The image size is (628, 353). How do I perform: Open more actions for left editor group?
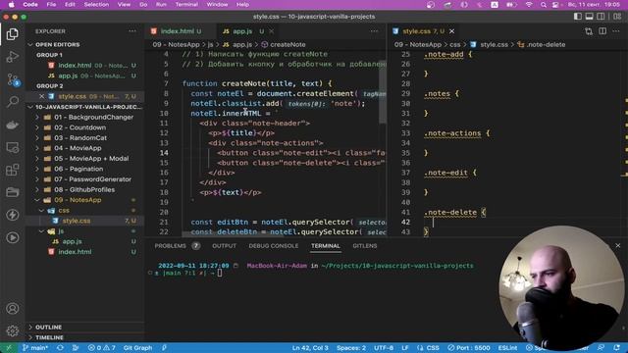(374, 31)
